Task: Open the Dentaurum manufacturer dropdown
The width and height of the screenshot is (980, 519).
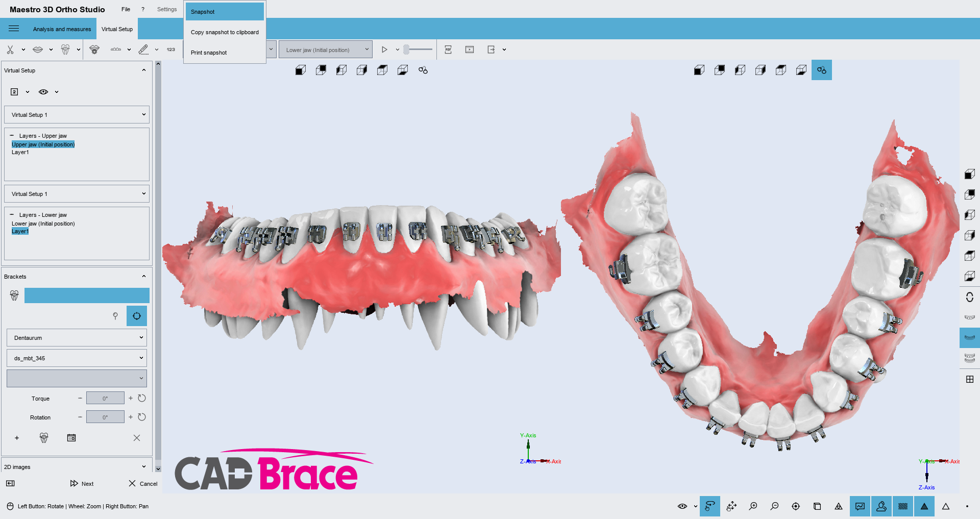Action: (x=77, y=338)
